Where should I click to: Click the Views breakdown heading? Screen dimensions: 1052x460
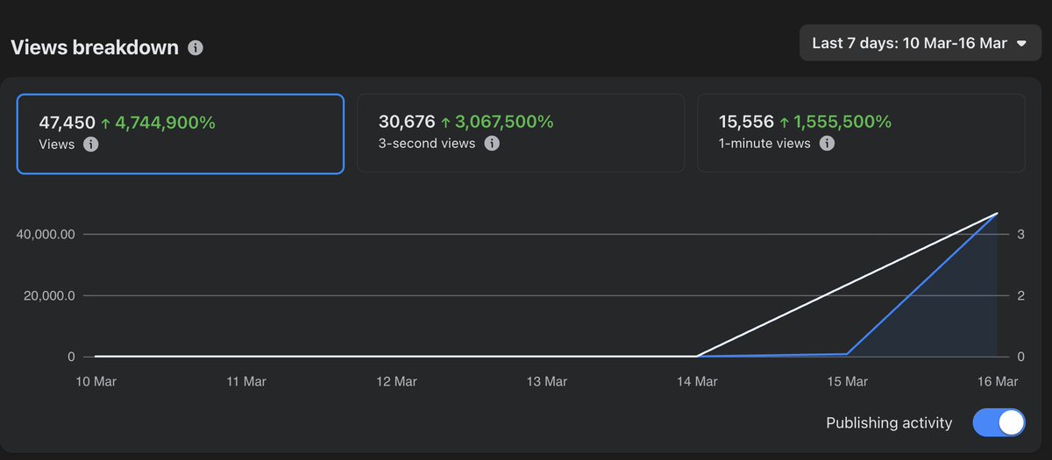(95, 48)
